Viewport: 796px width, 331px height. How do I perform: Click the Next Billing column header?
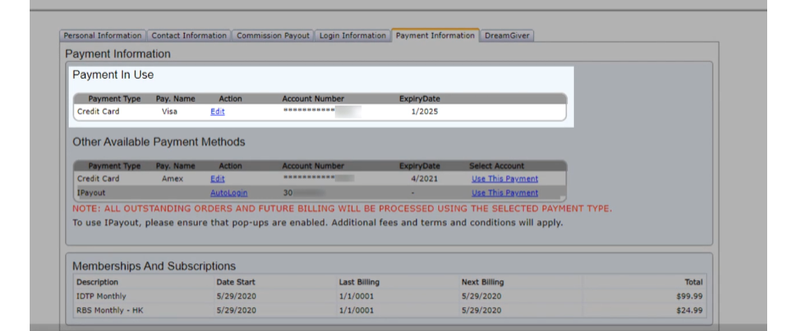click(482, 282)
